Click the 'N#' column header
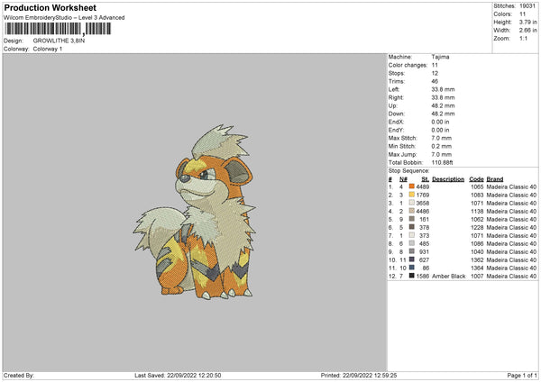The image size is (541, 382). 403,179
